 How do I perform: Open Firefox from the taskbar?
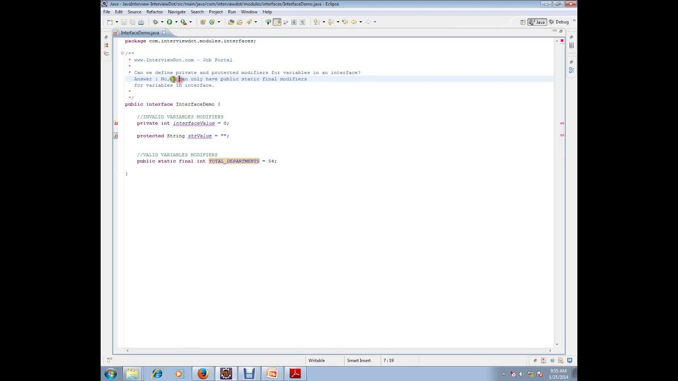pyautogui.click(x=203, y=374)
